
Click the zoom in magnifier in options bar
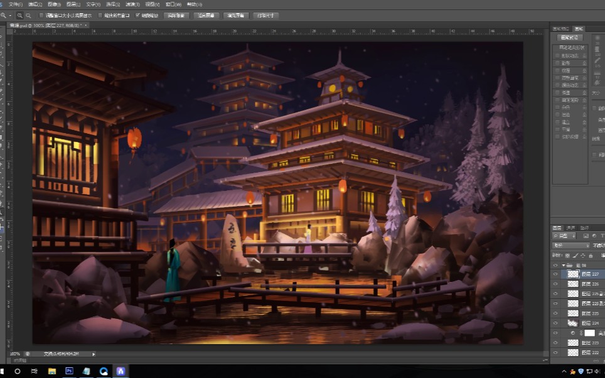(19, 16)
